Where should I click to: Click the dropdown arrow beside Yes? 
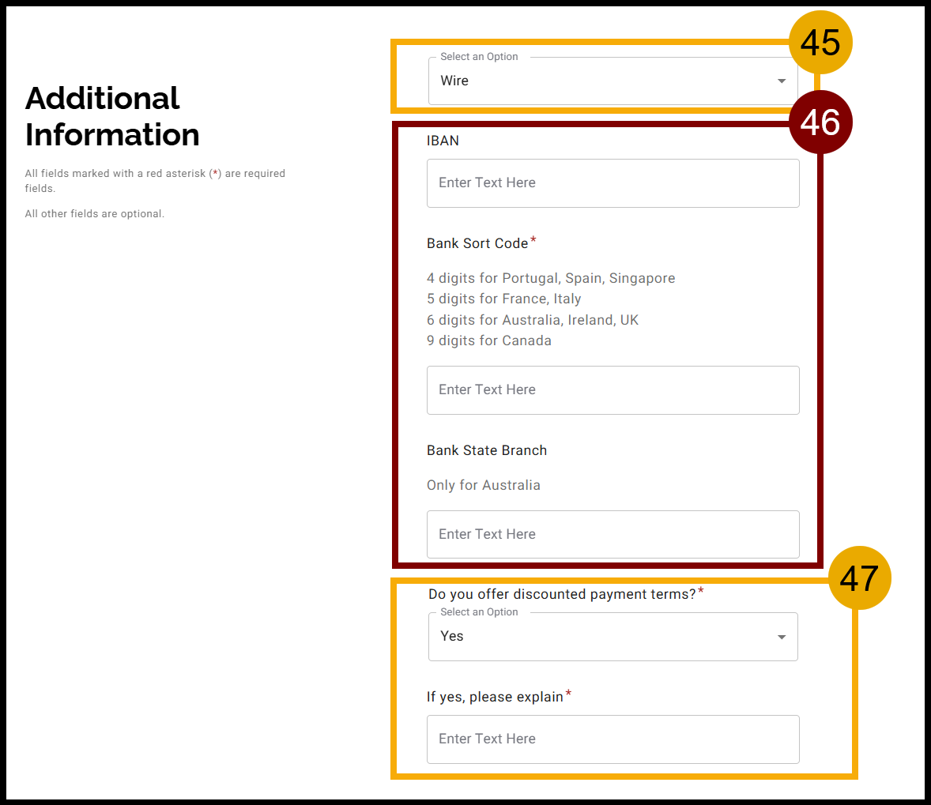(x=781, y=636)
